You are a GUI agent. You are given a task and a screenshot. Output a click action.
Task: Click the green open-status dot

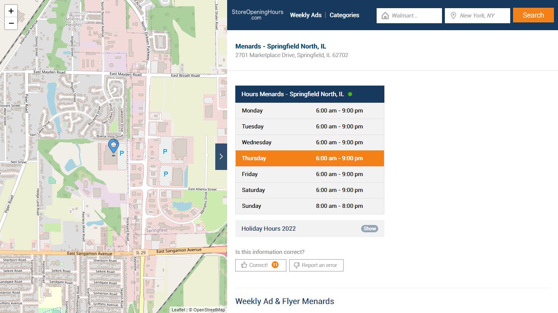pos(350,94)
